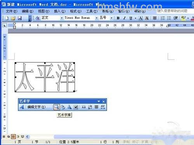Open WordArt Character Spacing icon

103,107
